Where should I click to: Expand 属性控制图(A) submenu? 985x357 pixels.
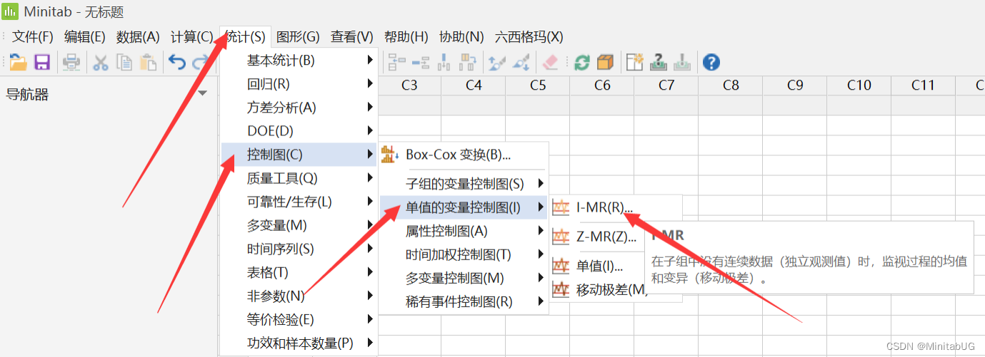pos(463,231)
